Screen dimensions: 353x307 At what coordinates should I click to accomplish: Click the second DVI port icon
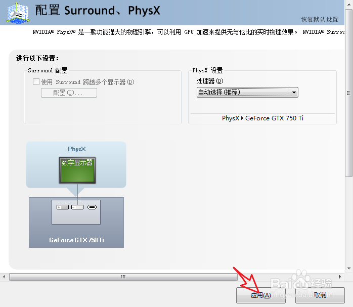pos(77,207)
